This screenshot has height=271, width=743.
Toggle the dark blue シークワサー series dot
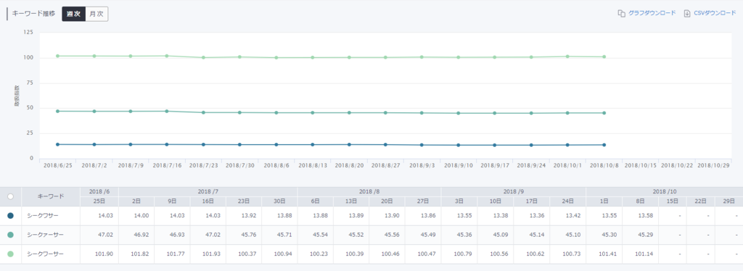pyautogui.click(x=10, y=216)
